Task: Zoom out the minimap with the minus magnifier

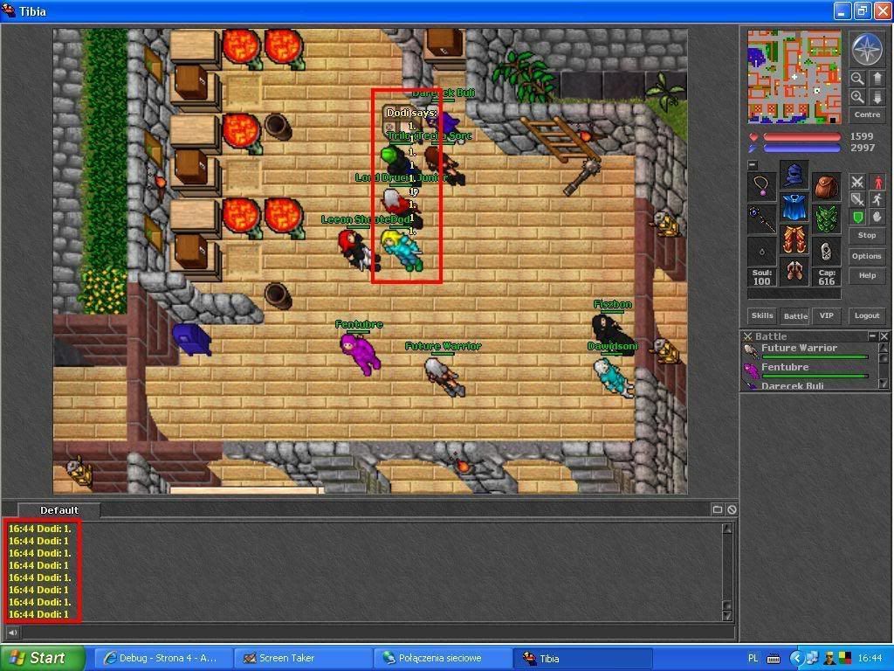Action: (x=858, y=79)
